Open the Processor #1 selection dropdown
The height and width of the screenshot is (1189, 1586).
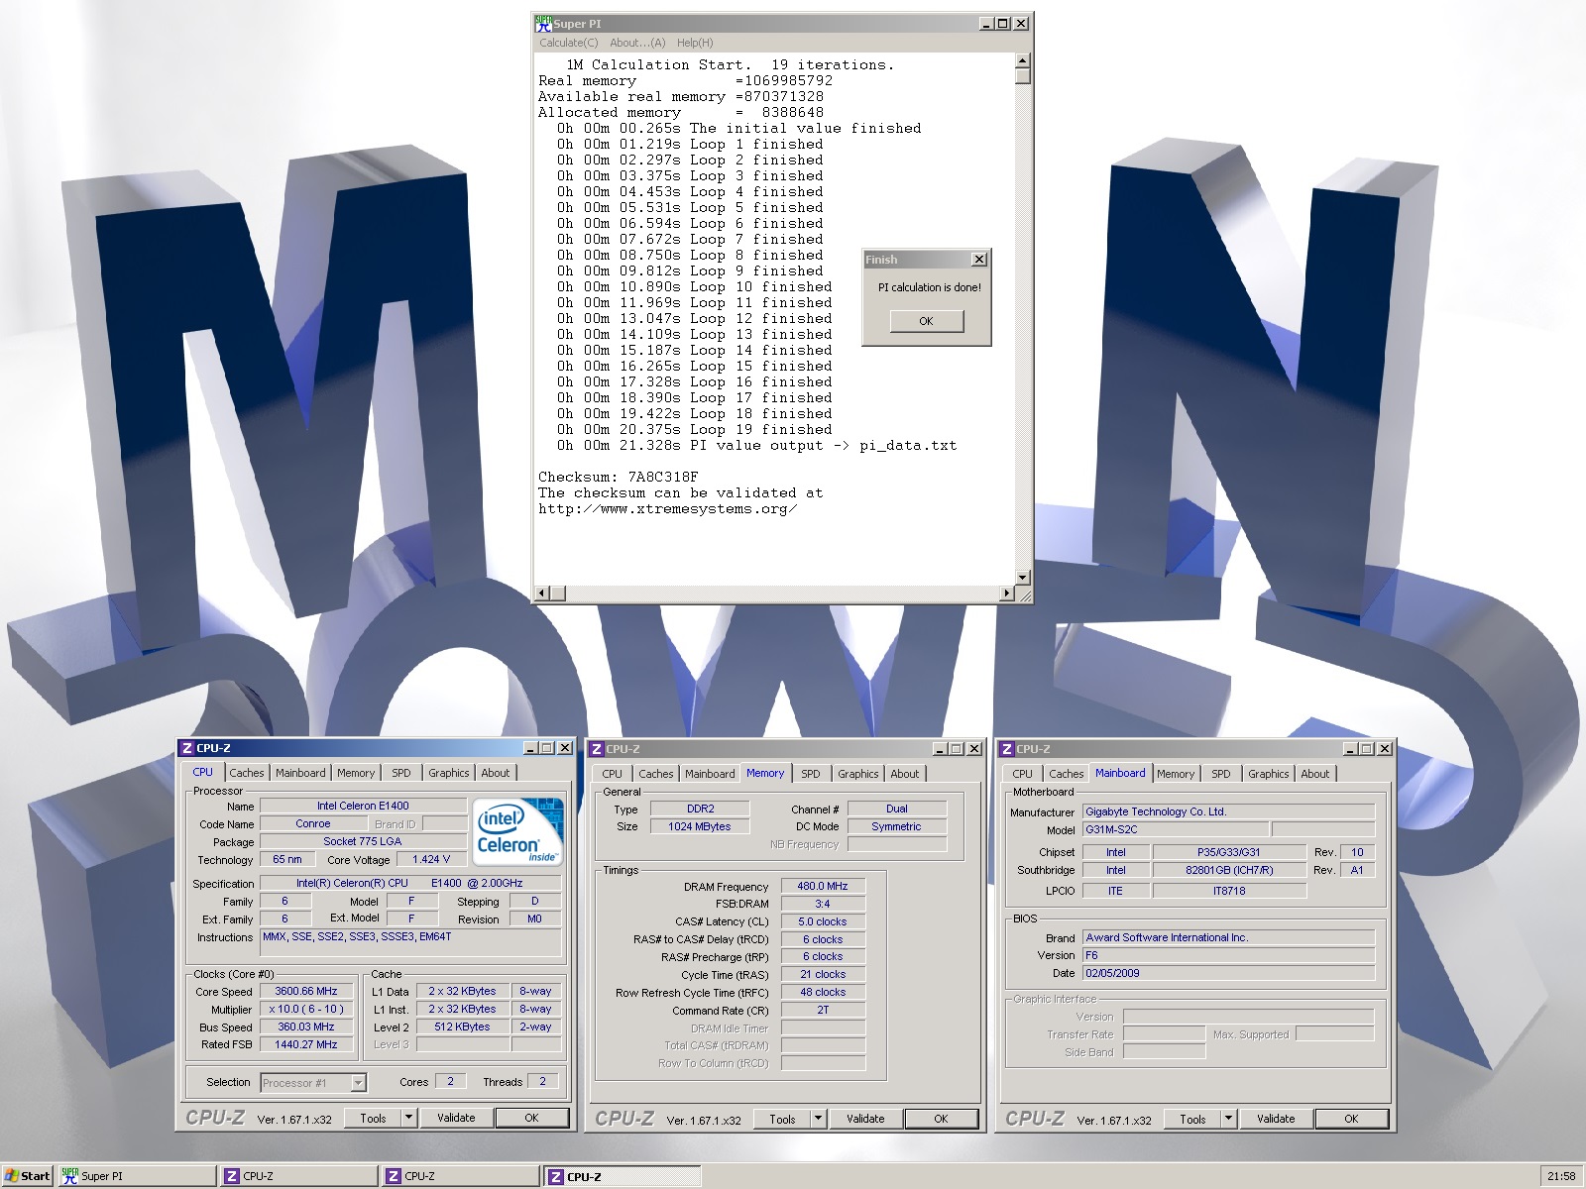pyautogui.click(x=313, y=1083)
